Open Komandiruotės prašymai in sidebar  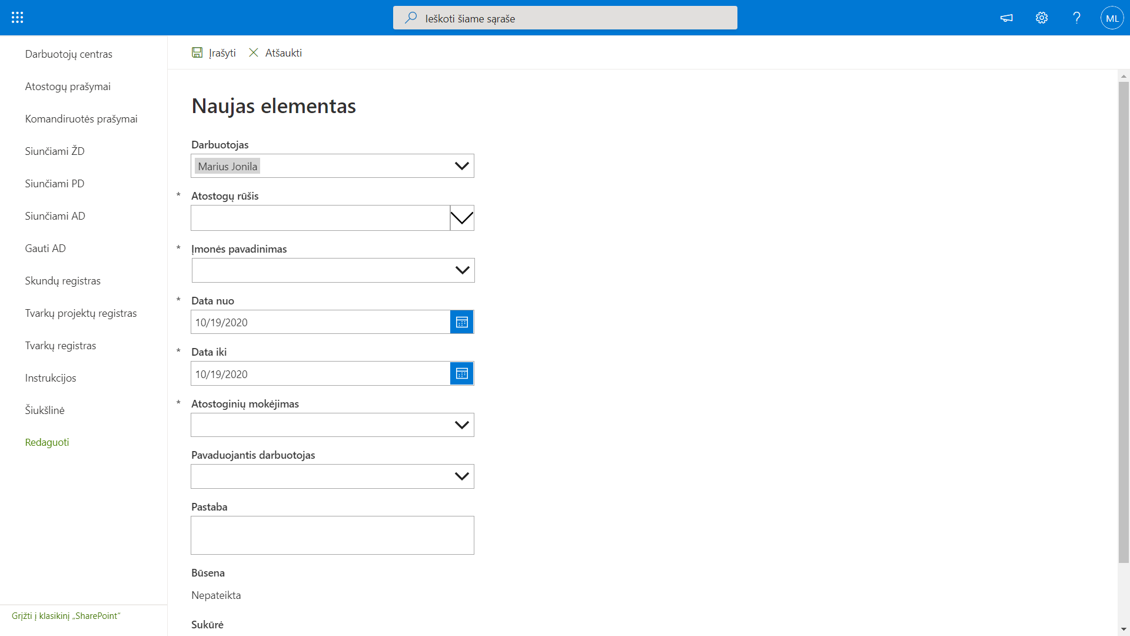pyautogui.click(x=81, y=118)
